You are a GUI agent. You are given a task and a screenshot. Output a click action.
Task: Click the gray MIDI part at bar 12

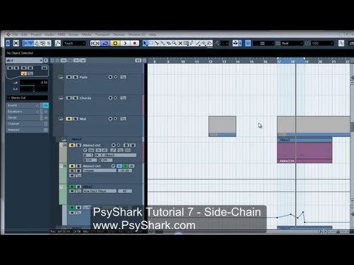222,127
